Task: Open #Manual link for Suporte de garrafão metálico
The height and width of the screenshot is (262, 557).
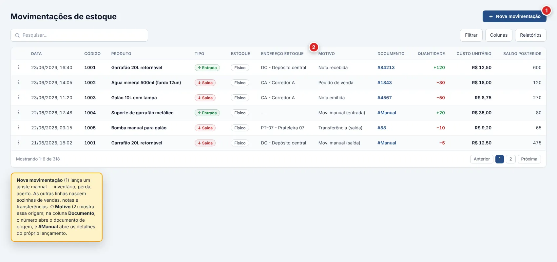Action: [x=387, y=113]
